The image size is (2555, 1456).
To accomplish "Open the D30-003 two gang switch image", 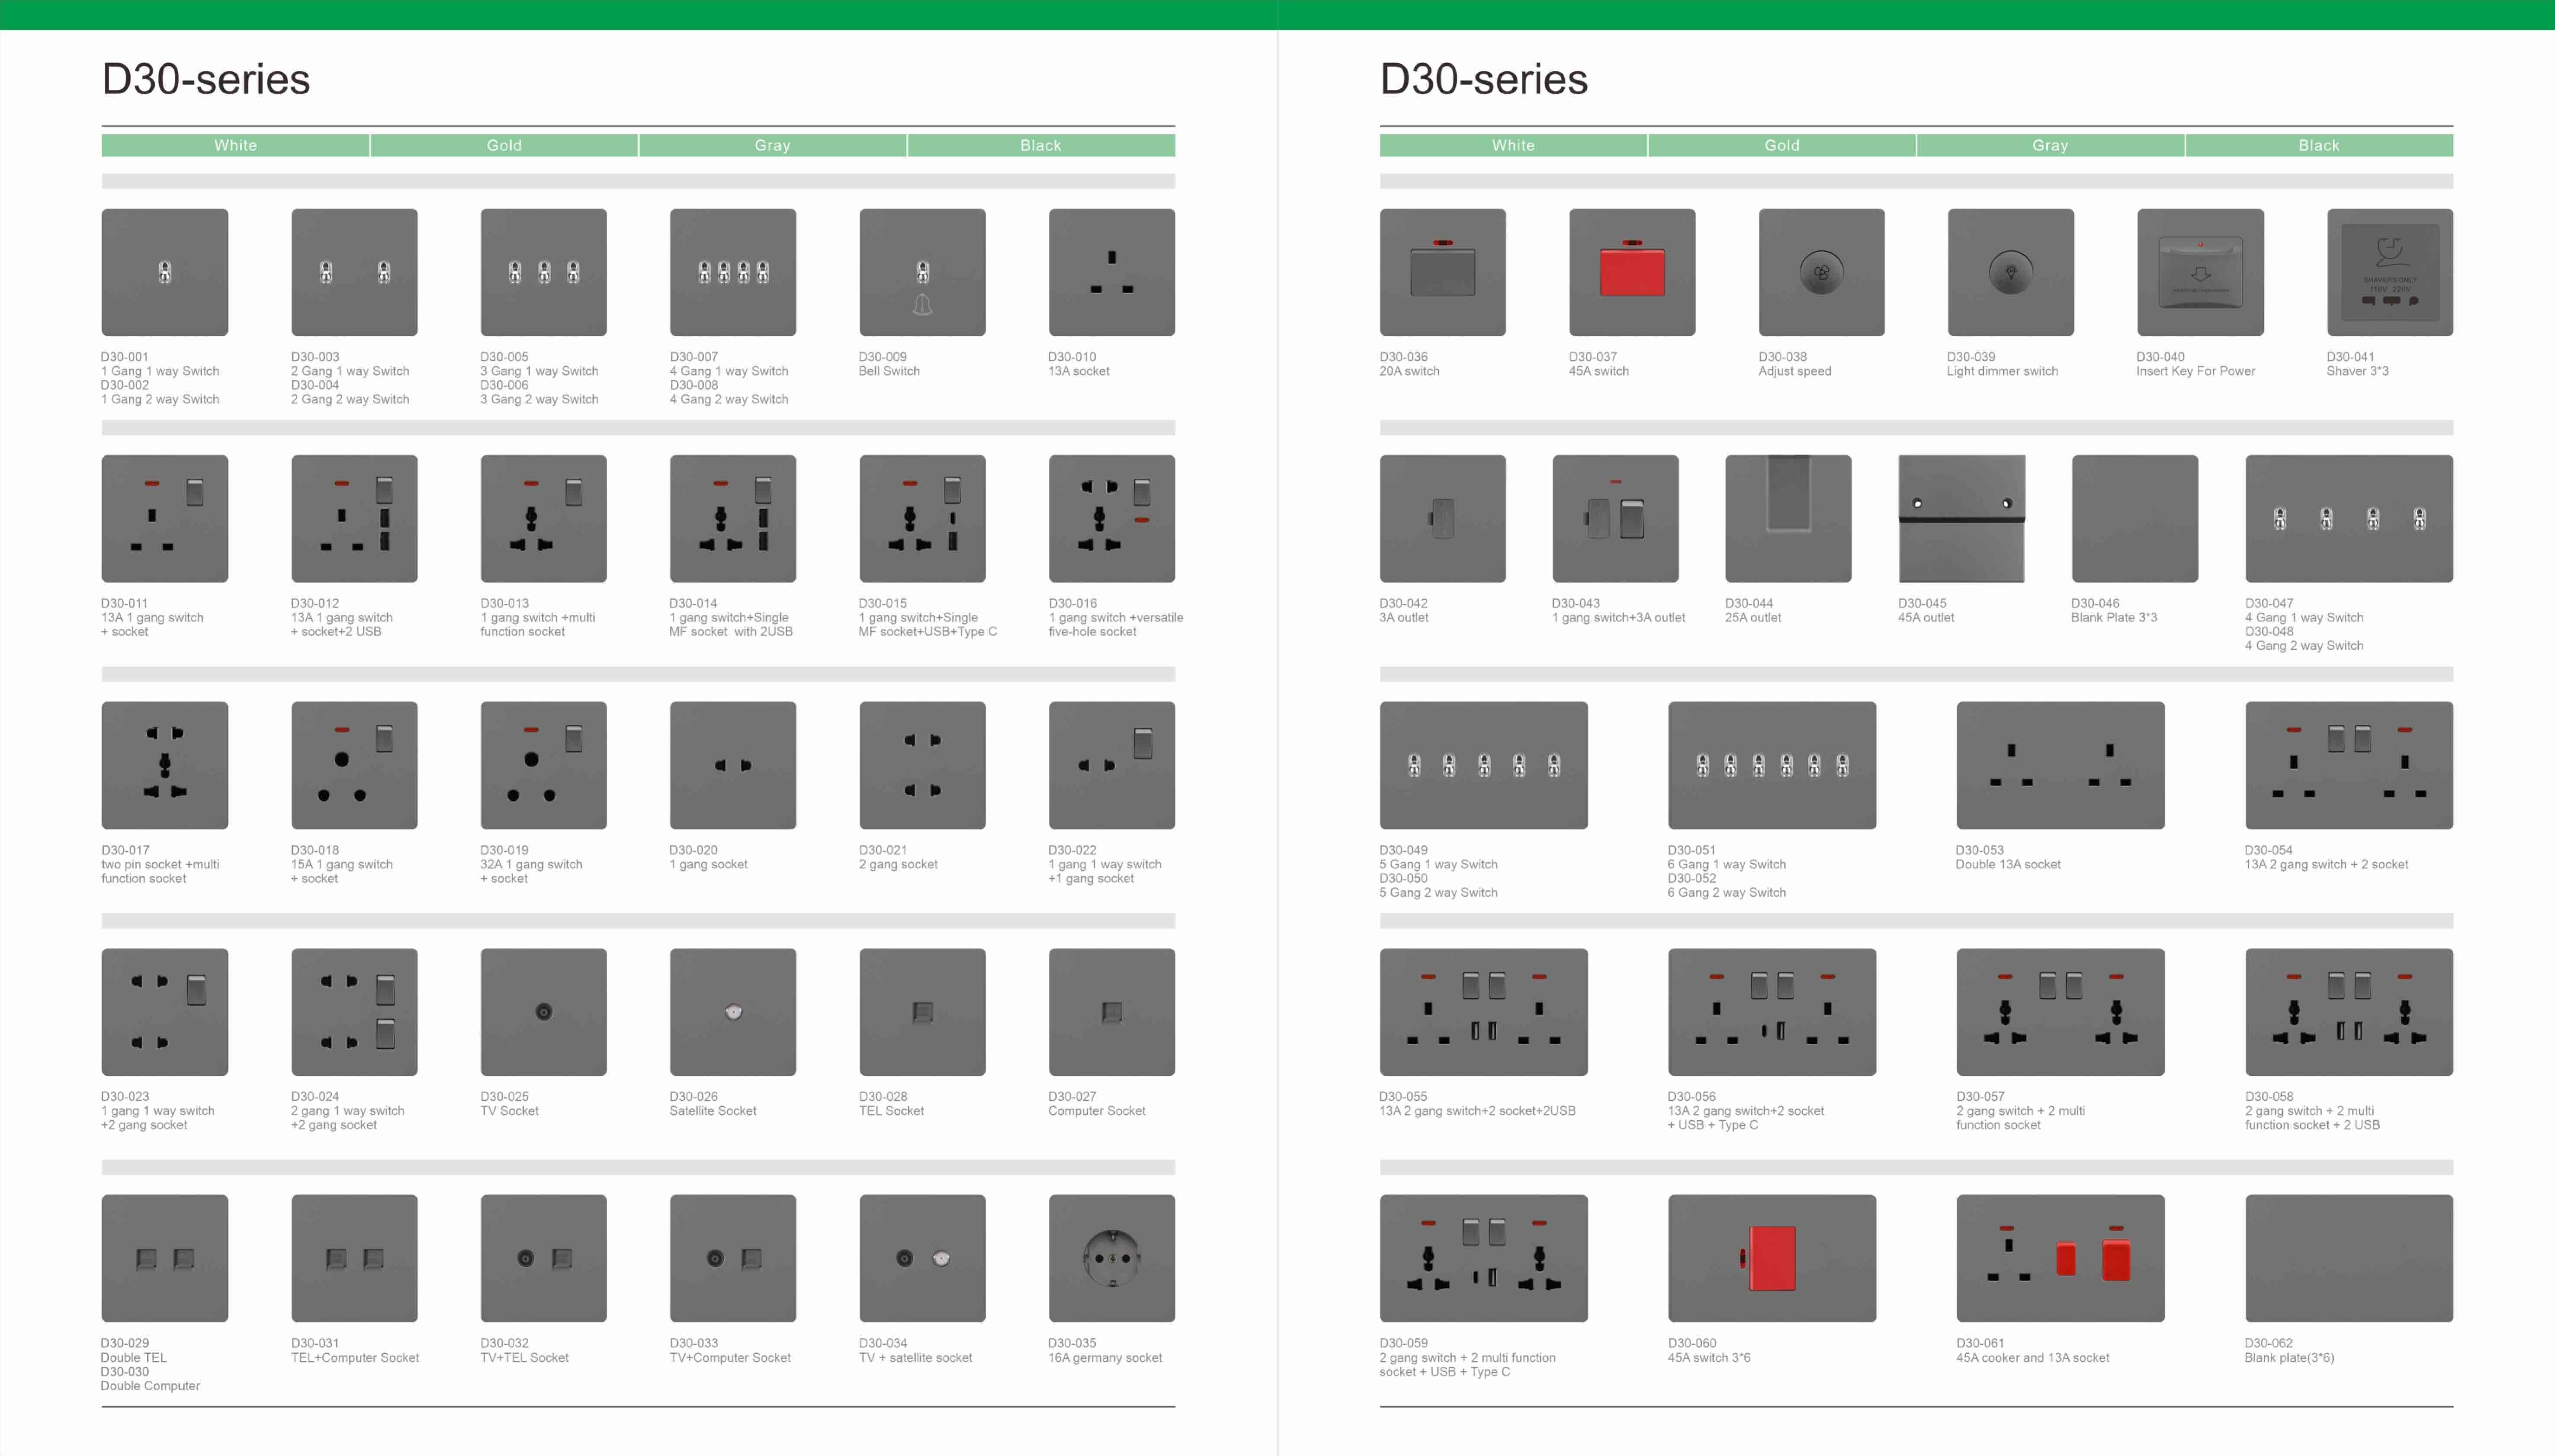I will click(x=354, y=272).
